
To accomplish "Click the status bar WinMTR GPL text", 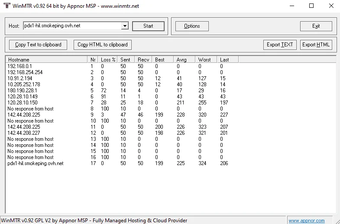I will (x=94, y=221).
